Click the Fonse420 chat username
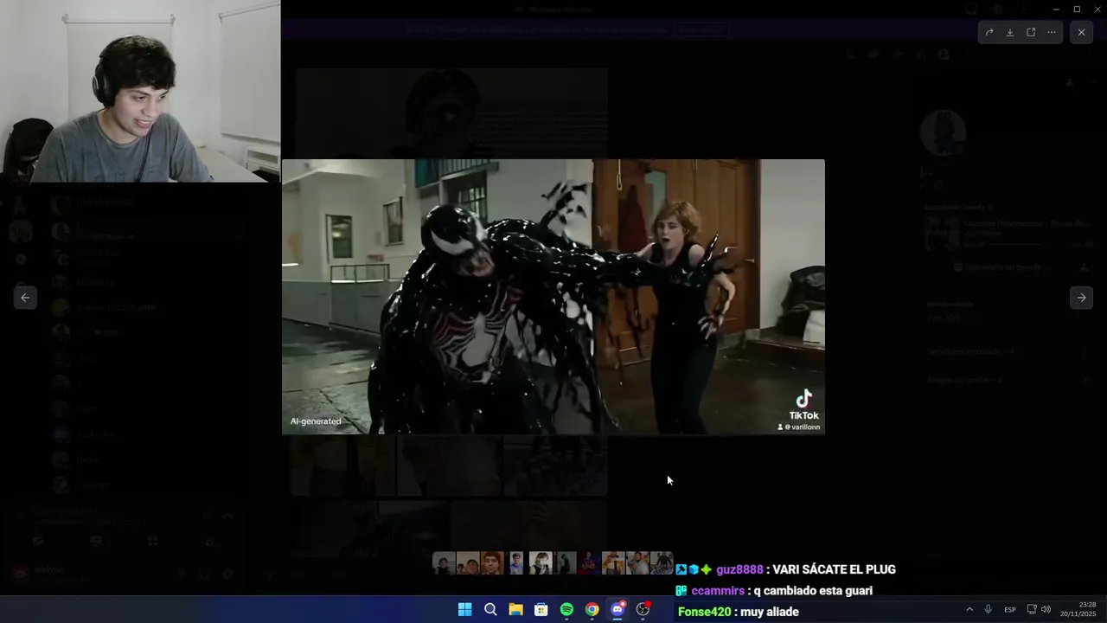The width and height of the screenshot is (1107, 623). [x=704, y=612]
